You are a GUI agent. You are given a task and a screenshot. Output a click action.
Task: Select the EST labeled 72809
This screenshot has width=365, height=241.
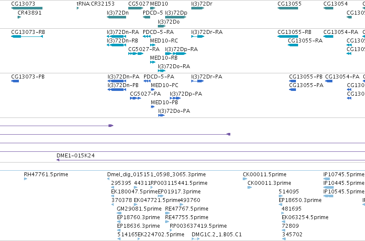(x=284, y=231)
